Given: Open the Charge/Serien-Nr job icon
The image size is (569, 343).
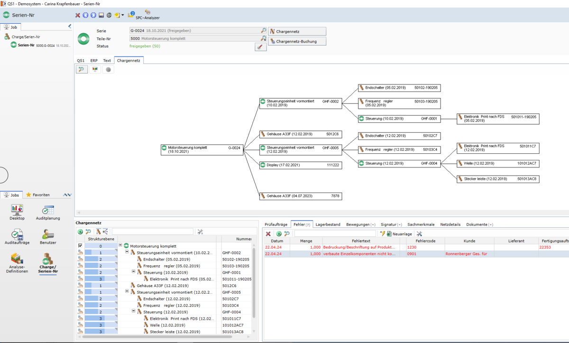Looking at the screenshot, I should [x=48, y=265].
